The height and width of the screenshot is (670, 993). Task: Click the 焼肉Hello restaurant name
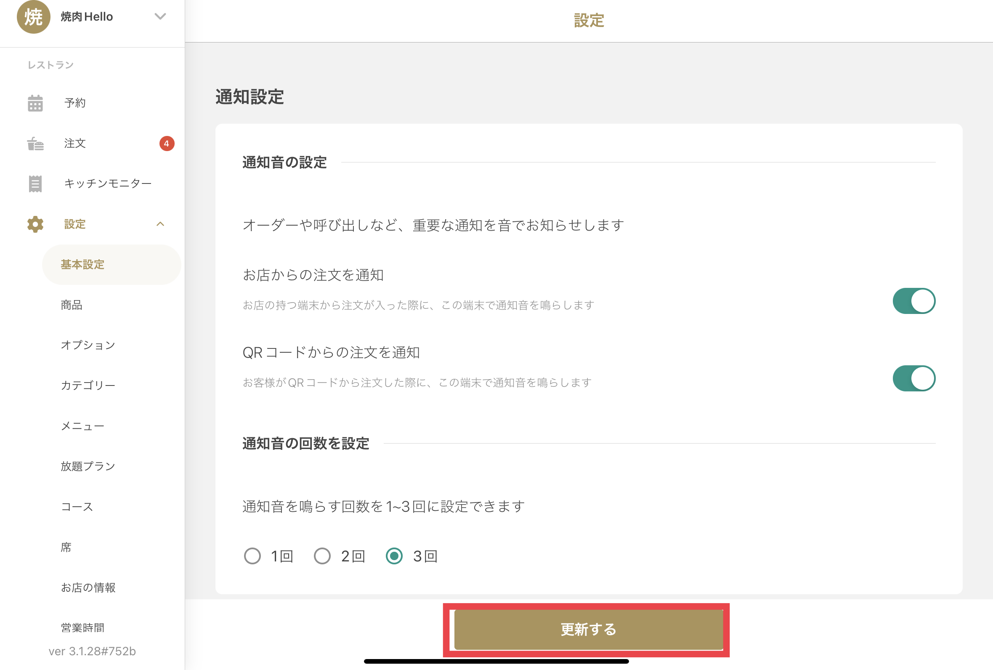(87, 17)
